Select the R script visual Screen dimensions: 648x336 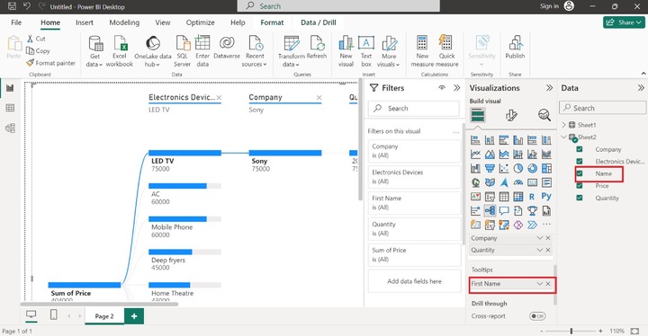coord(532,197)
